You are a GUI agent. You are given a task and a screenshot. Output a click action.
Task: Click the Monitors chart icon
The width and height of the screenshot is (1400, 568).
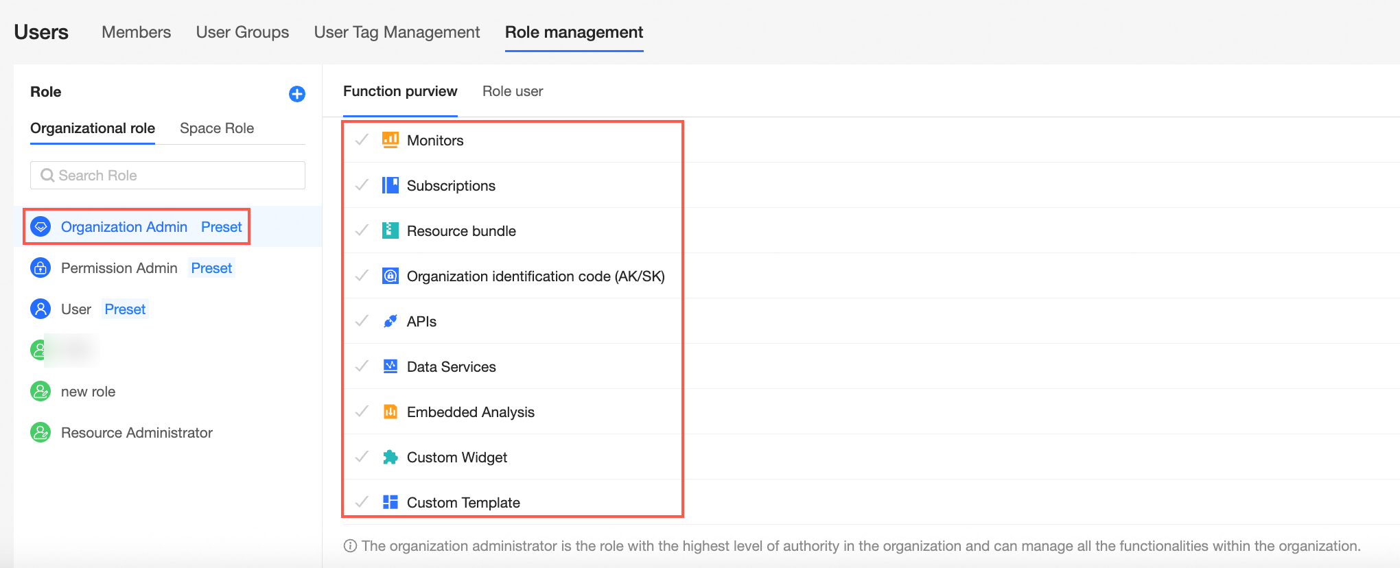point(390,140)
